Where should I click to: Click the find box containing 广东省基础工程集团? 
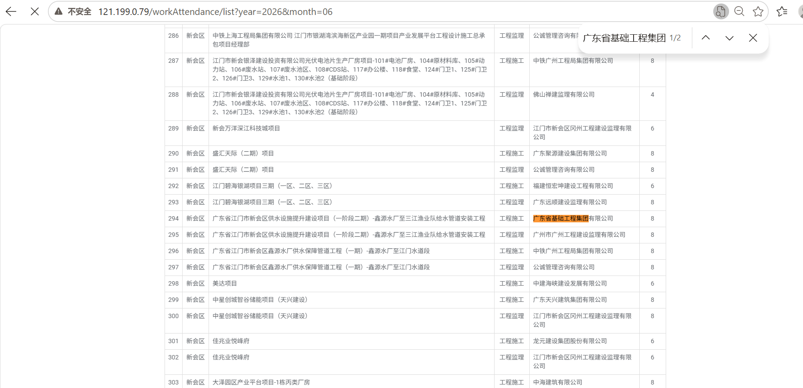click(x=624, y=38)
